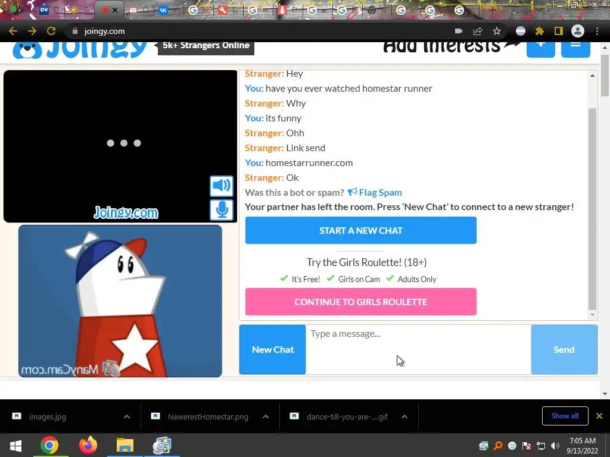Click the blue plus Add Interests button
610x457 pixels.
[x=541, y=49]
